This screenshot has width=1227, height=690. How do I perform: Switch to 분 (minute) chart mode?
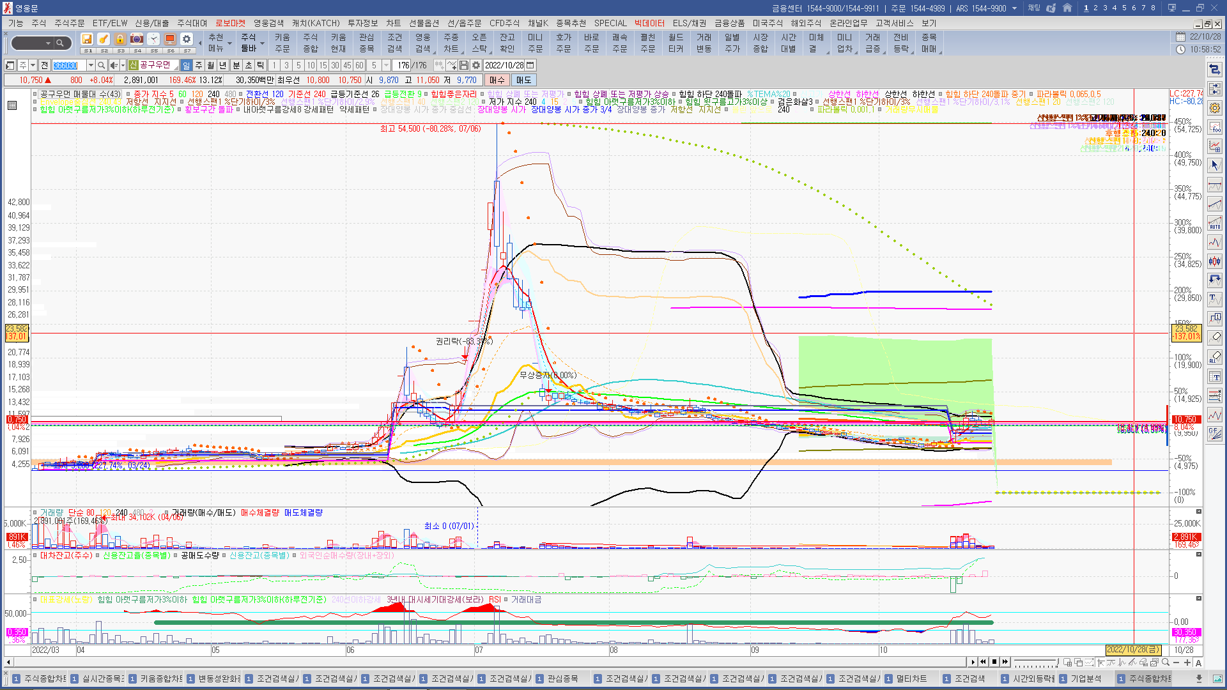[236, 65]
